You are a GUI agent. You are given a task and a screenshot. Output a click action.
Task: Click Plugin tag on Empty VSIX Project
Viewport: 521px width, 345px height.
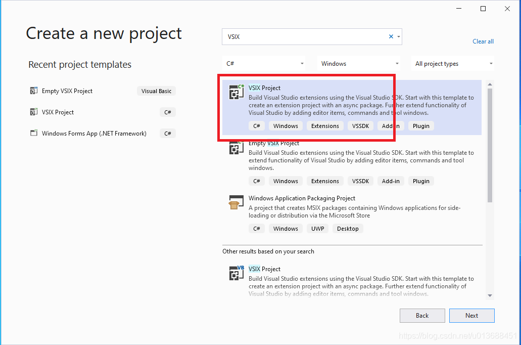pyautogui.click(x=421, y=181)
